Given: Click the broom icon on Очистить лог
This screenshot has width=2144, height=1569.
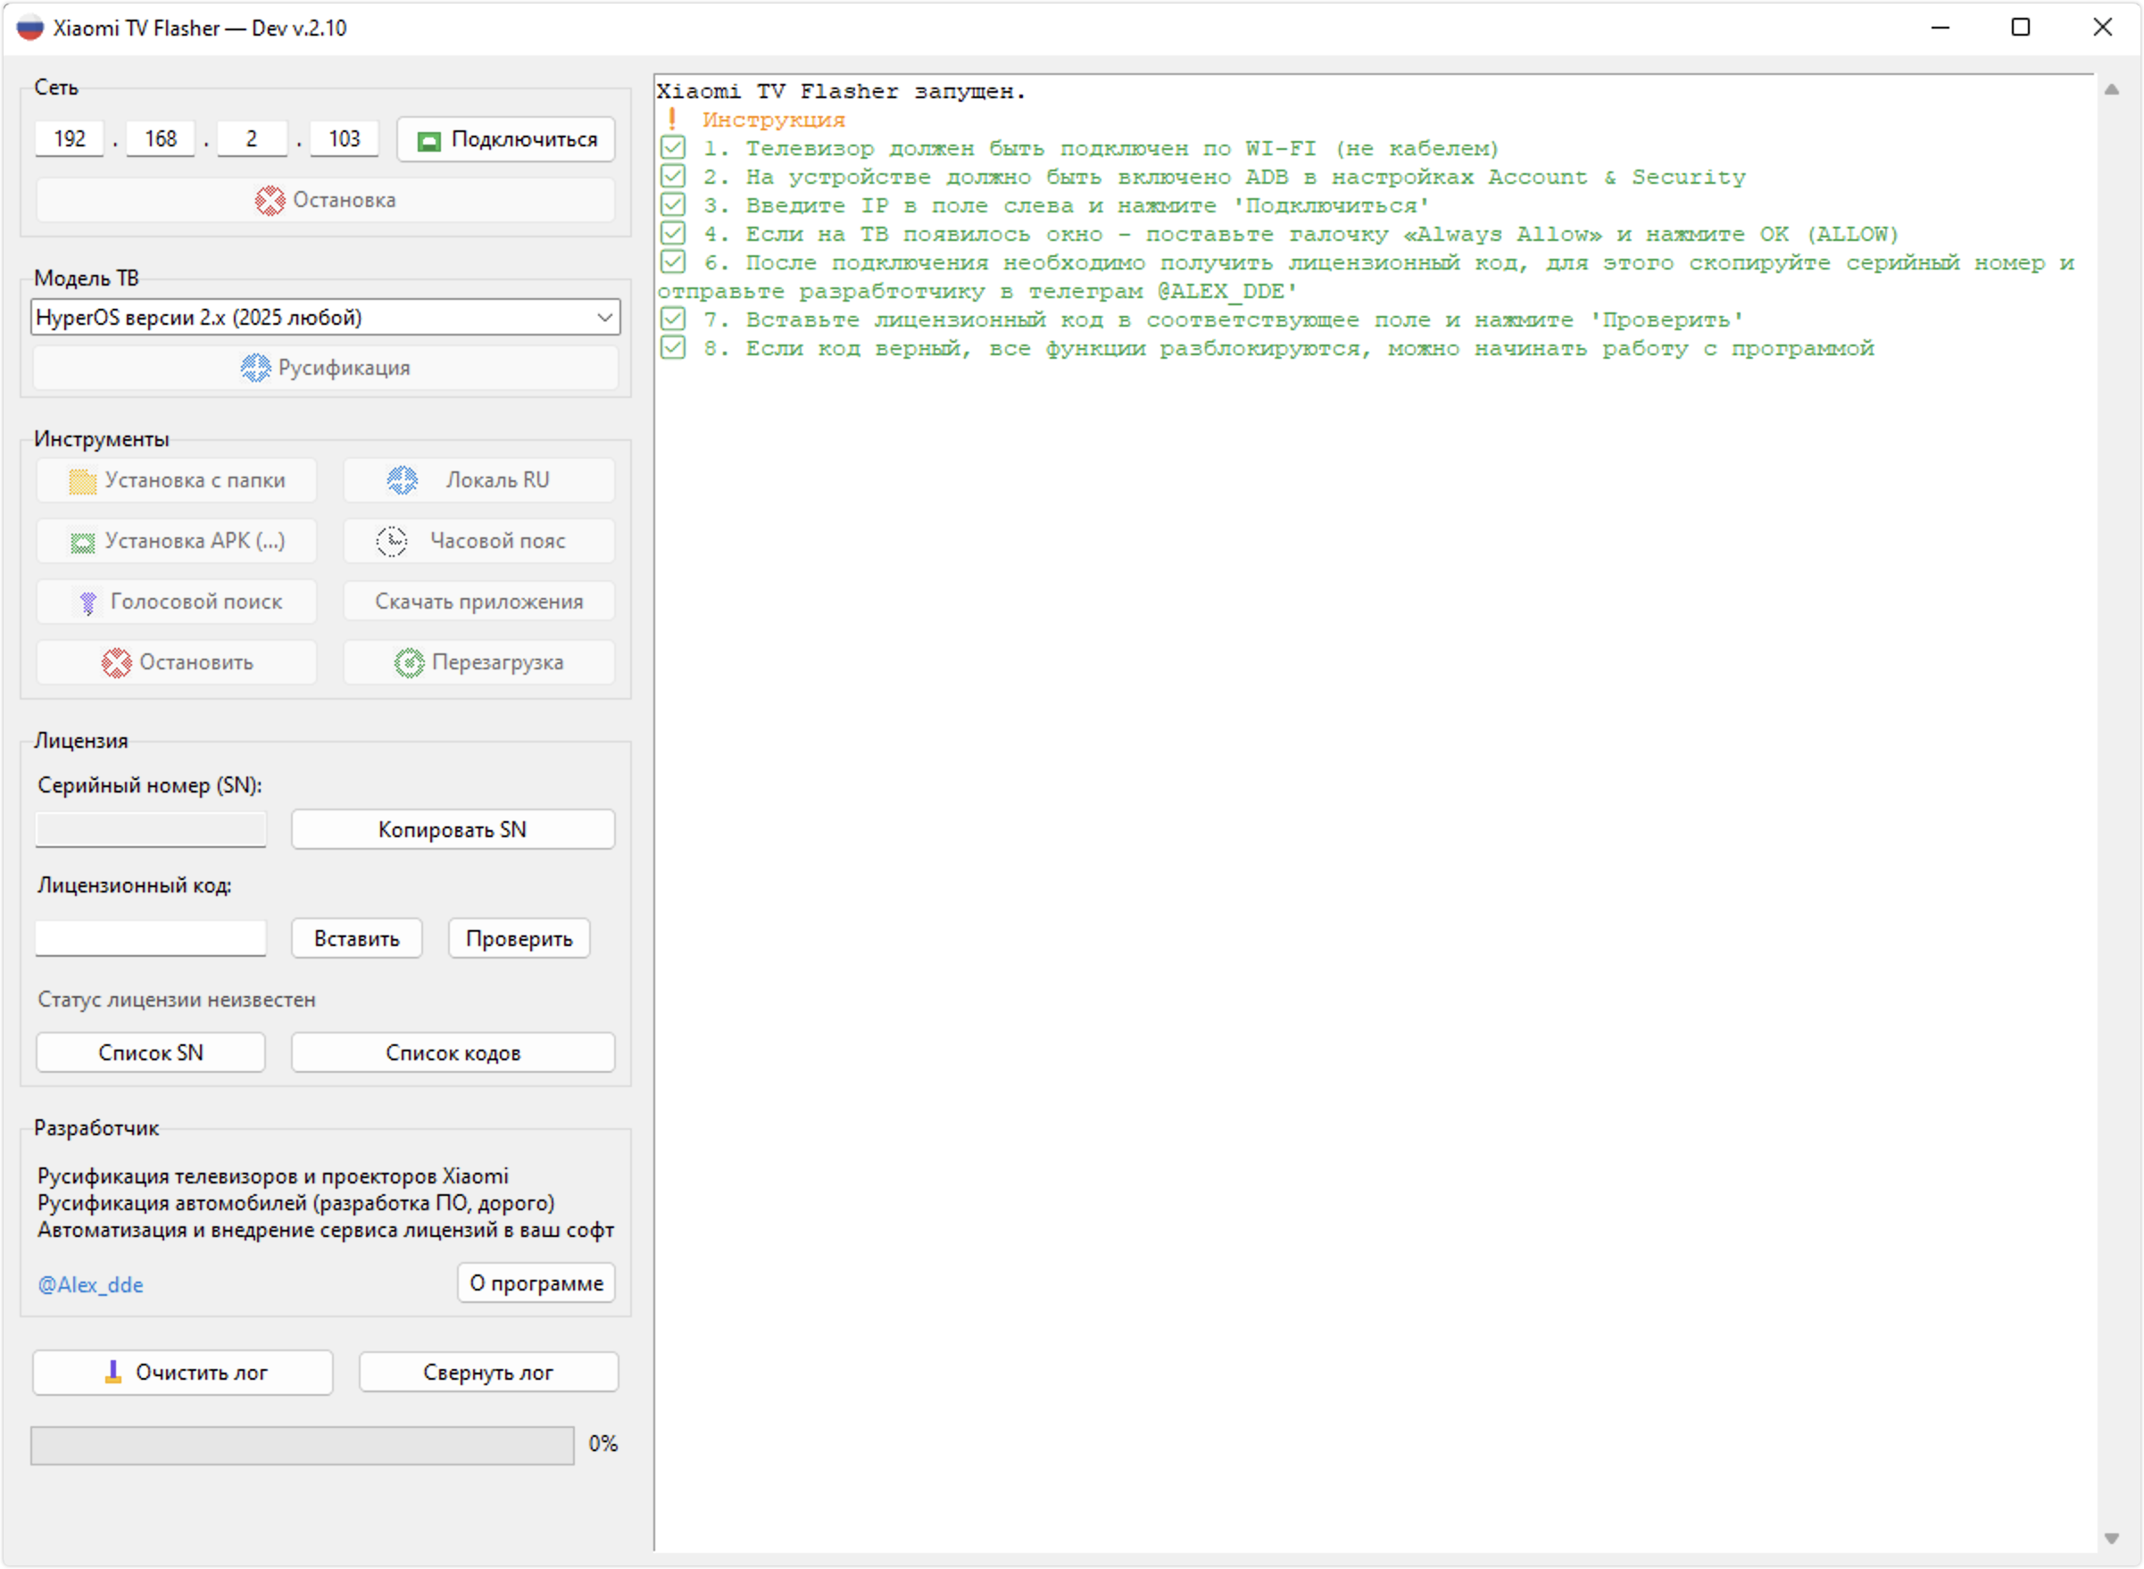Looking at the screenshot, I should pyautogui.click(x=113, y=1373).
